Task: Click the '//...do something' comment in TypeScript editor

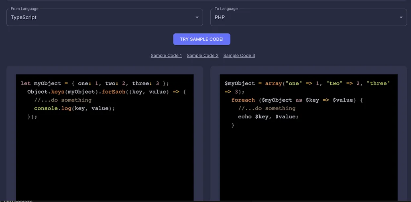Action: [63, 100]
